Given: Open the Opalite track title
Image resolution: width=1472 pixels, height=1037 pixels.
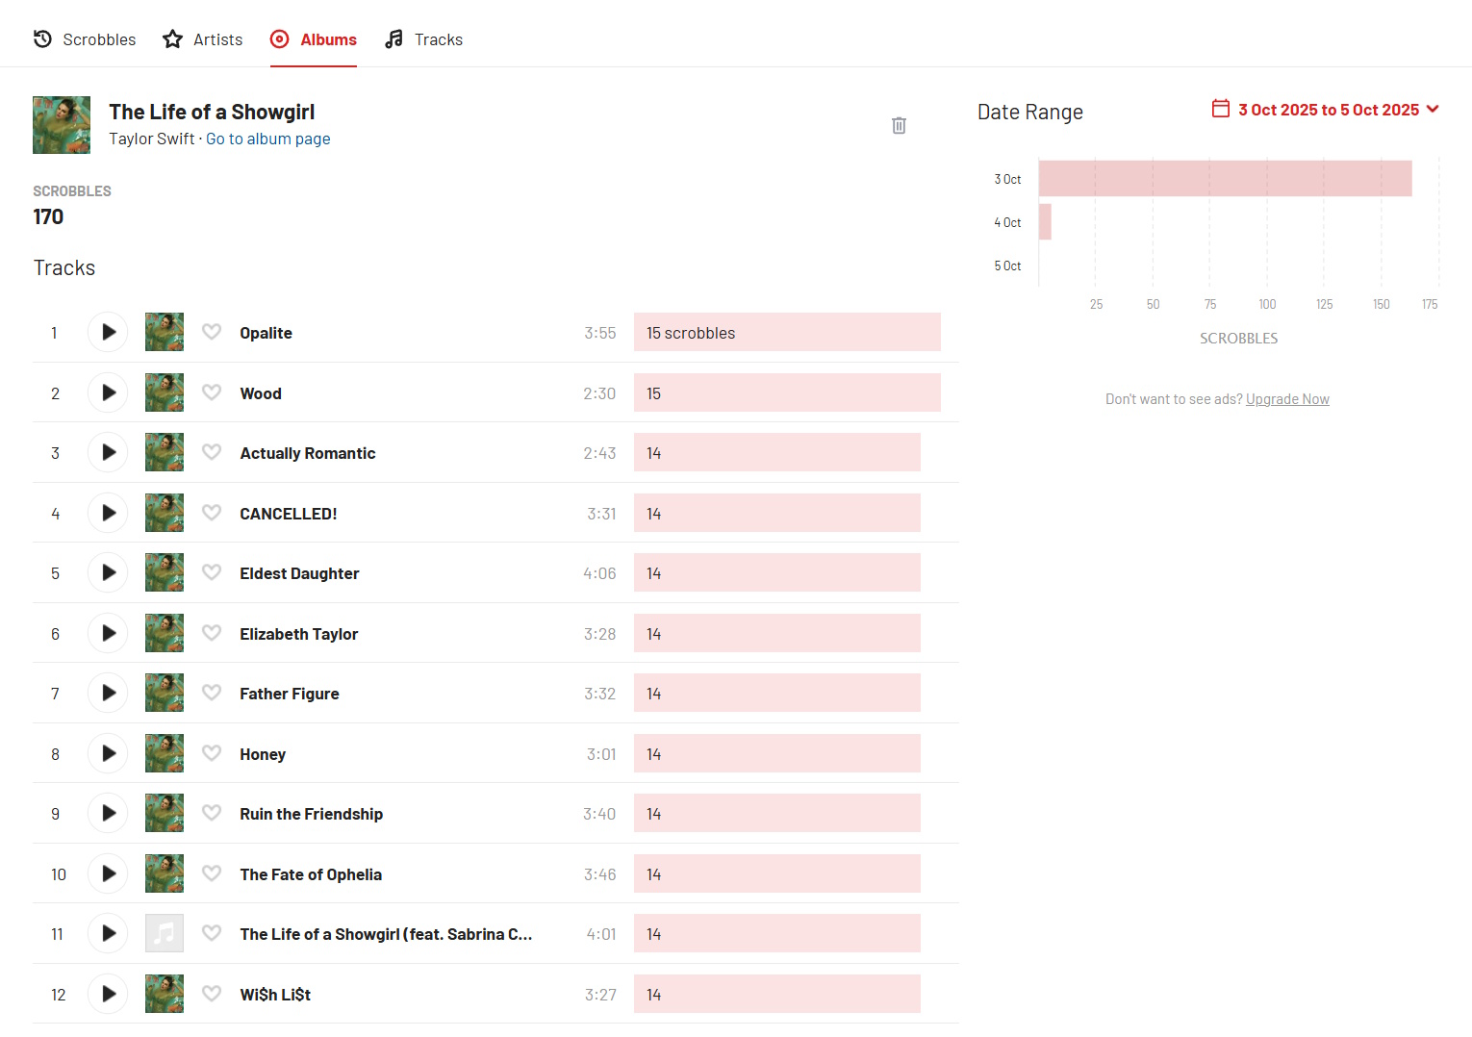Looking at the screenshot, I should tap(266, 333).
